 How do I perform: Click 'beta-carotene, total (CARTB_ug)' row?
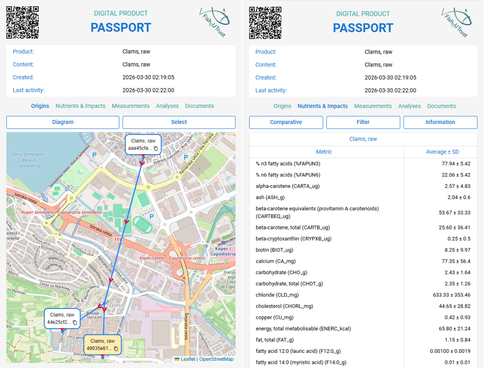(363, 227)
